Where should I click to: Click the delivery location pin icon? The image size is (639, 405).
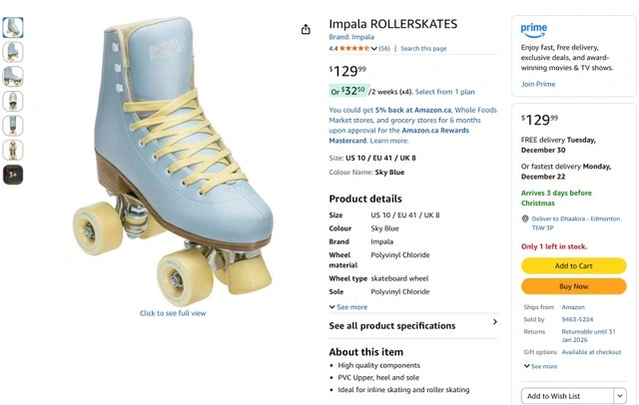click(x=525, y=218)
